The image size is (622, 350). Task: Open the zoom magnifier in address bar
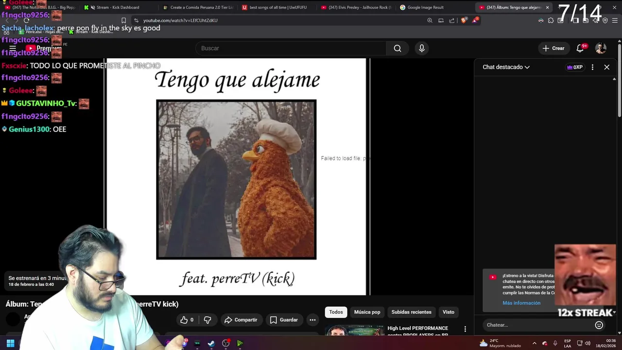[430, 20]
